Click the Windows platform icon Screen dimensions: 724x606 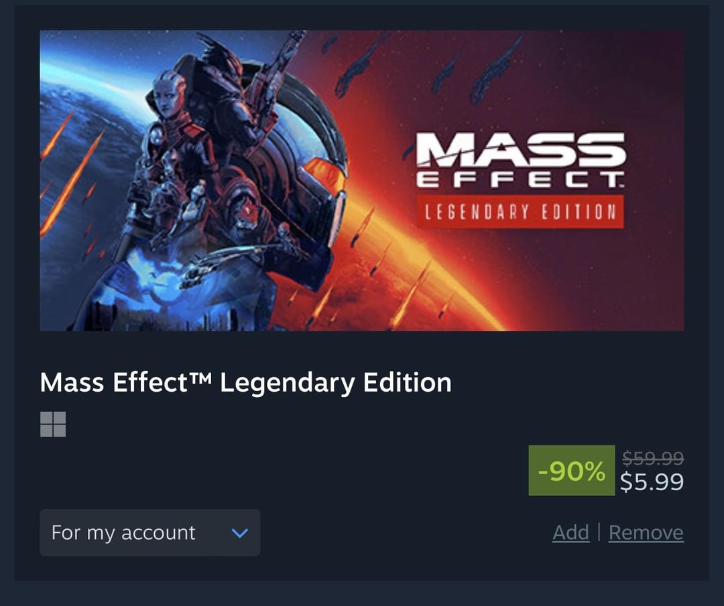pos(53,424)
